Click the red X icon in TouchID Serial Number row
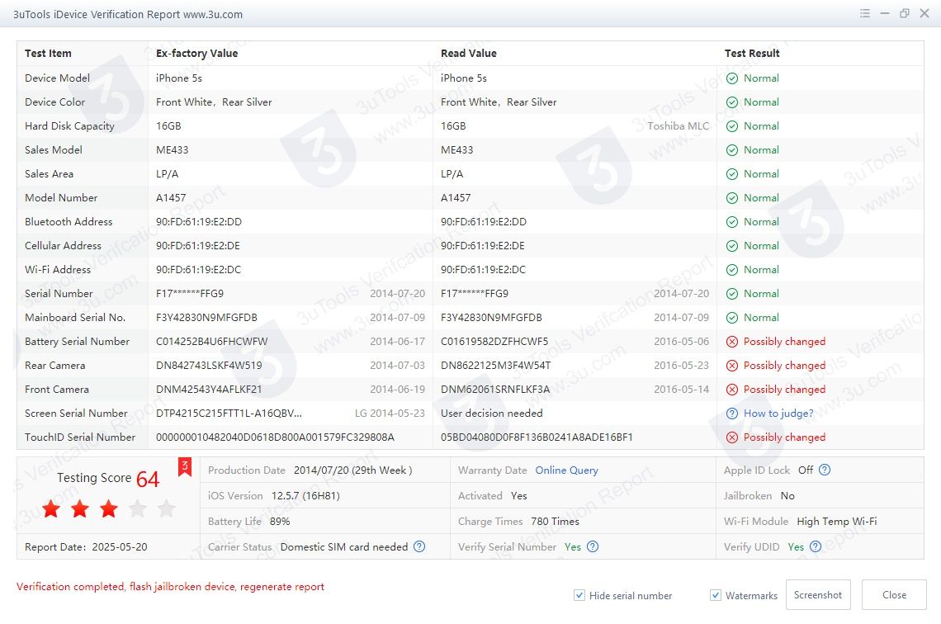This screenshot has height=624, width=941. (732, 437)
